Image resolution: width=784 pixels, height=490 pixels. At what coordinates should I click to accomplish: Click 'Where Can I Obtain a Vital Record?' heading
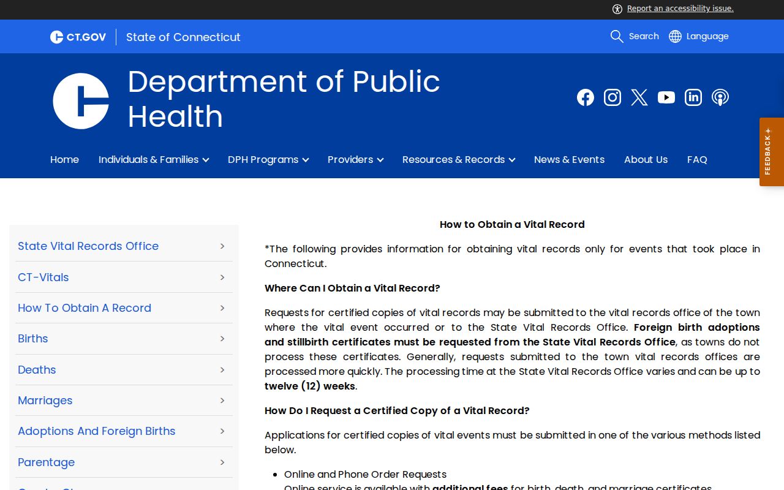pyautogui.click(x=352, y=288)
